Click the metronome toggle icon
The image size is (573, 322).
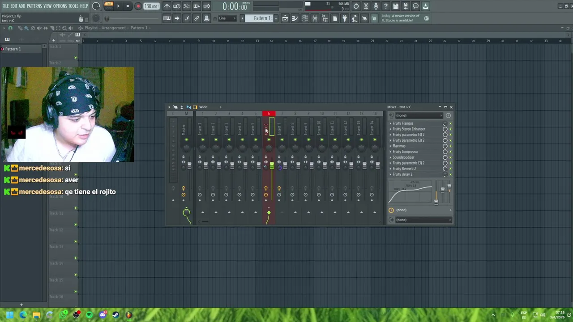(167, 6)
